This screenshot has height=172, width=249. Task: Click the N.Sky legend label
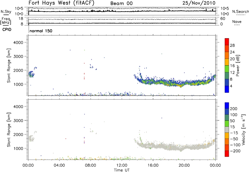[6, 11]
